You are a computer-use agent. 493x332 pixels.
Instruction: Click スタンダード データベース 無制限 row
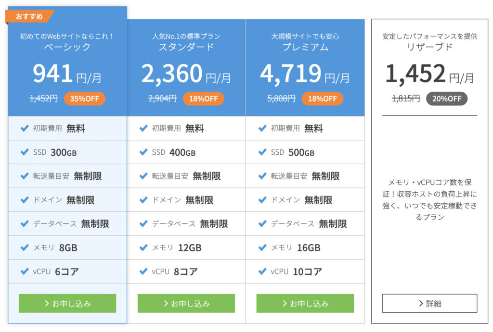[x=186, y=223]
